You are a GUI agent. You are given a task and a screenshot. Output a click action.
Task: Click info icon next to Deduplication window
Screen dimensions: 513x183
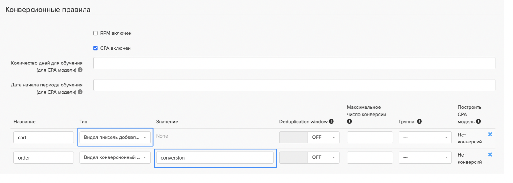[331, 122]
